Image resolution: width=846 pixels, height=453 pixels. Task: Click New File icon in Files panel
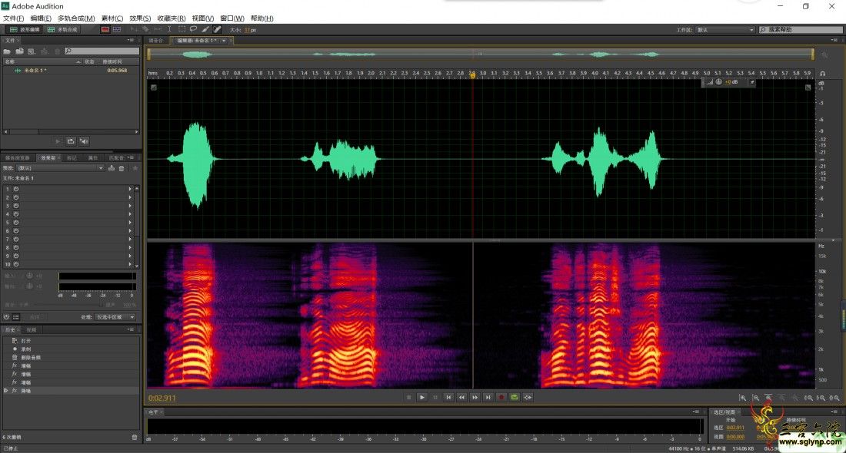[32, 51]
